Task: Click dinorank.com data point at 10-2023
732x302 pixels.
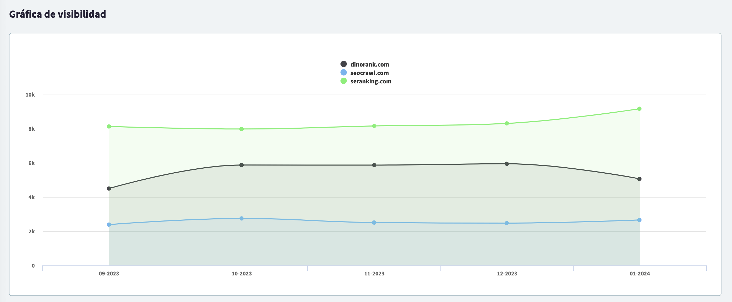Action: tap(242, 165)
